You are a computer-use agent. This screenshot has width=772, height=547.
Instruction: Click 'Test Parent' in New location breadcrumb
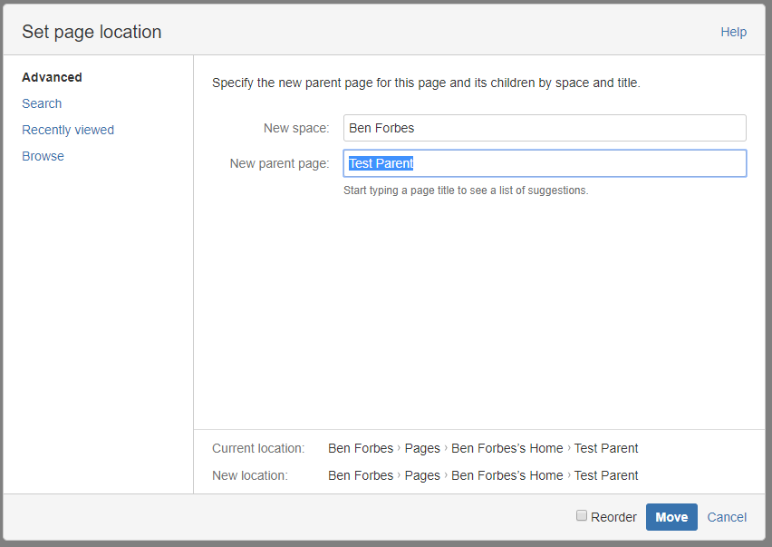pos(606,475)
